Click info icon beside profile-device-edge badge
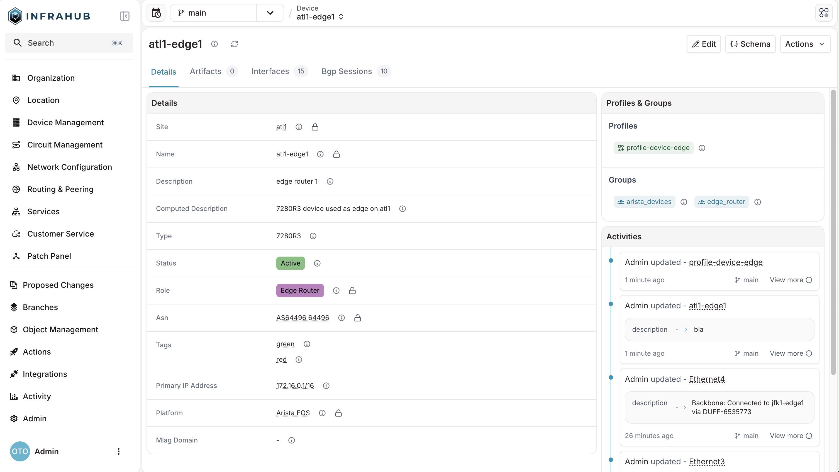This screenshot has height=472, width=839. 702,148
